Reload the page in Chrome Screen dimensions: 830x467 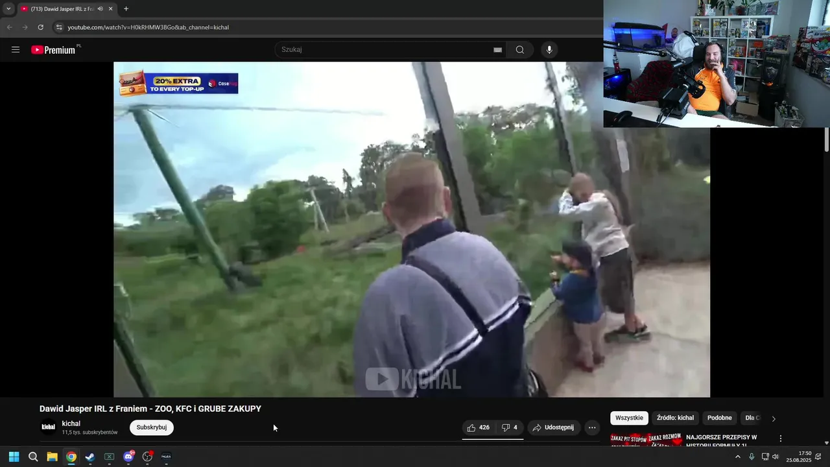pyautogui.click(x=40, y=27)
